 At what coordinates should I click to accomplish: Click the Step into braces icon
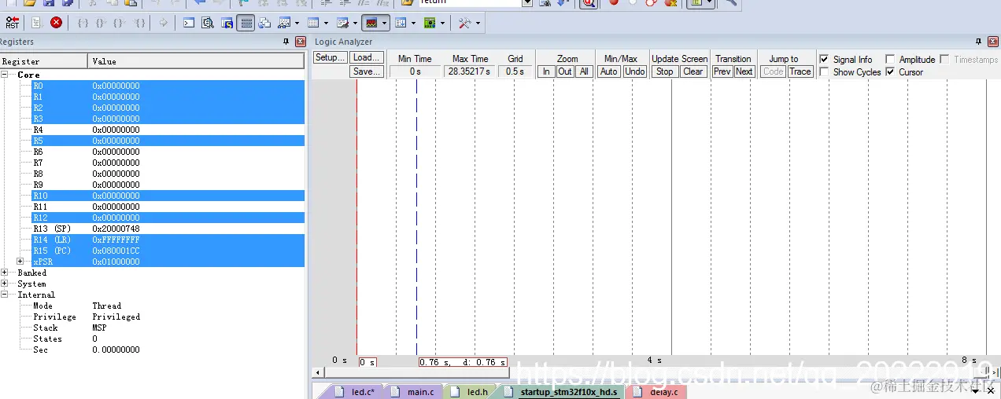pyautogui.click(x=83, y=23)
